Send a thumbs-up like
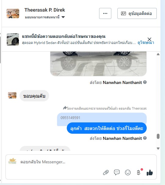Image resolution: width=165 pixels, height=185 pixels. (150, 172)
